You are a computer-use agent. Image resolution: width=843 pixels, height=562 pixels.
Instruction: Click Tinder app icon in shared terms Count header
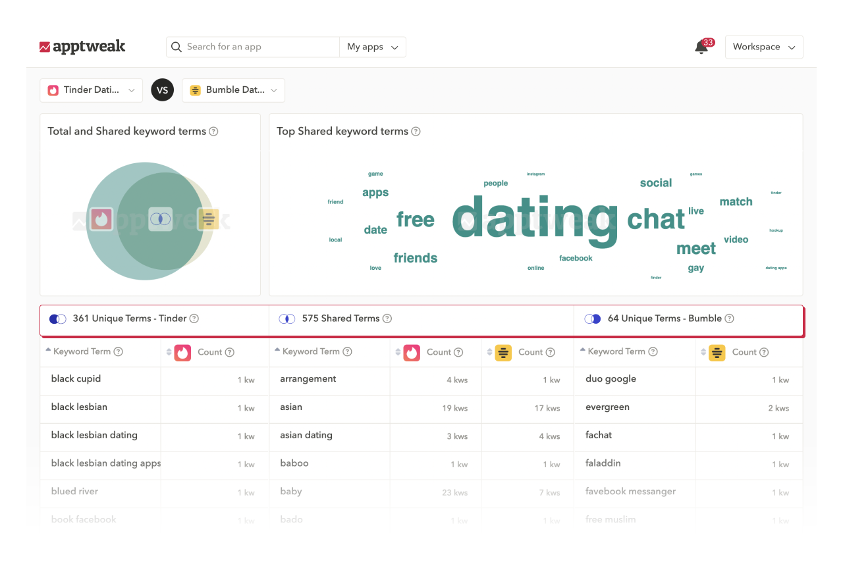pos(412,353)
